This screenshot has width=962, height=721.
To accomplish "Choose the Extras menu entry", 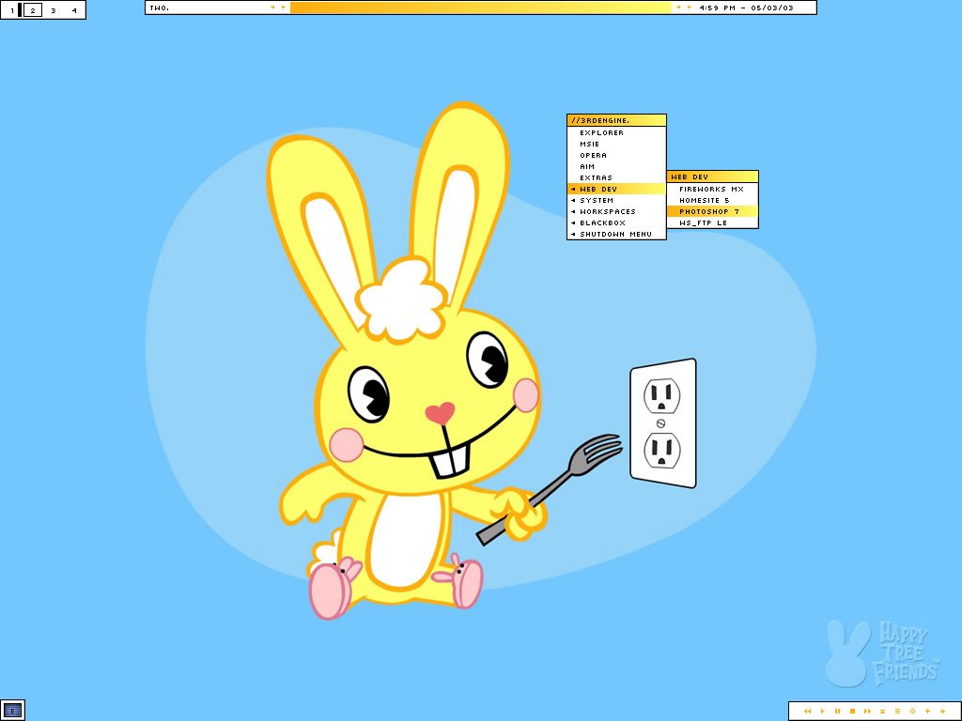I will 616,177.
